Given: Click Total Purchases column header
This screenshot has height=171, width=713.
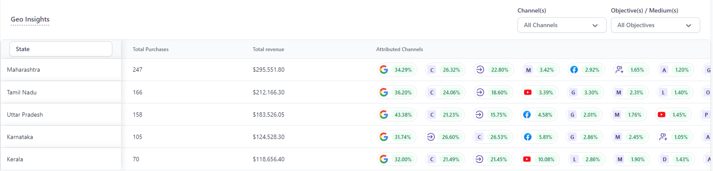Looking at the screenshot, I should tap(150, 49).
